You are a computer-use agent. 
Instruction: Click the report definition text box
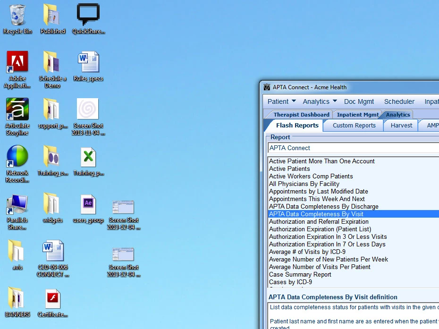point(354,316)
